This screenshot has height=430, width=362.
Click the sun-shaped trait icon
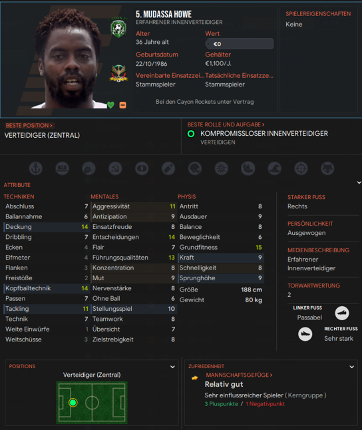pos(222,168)
